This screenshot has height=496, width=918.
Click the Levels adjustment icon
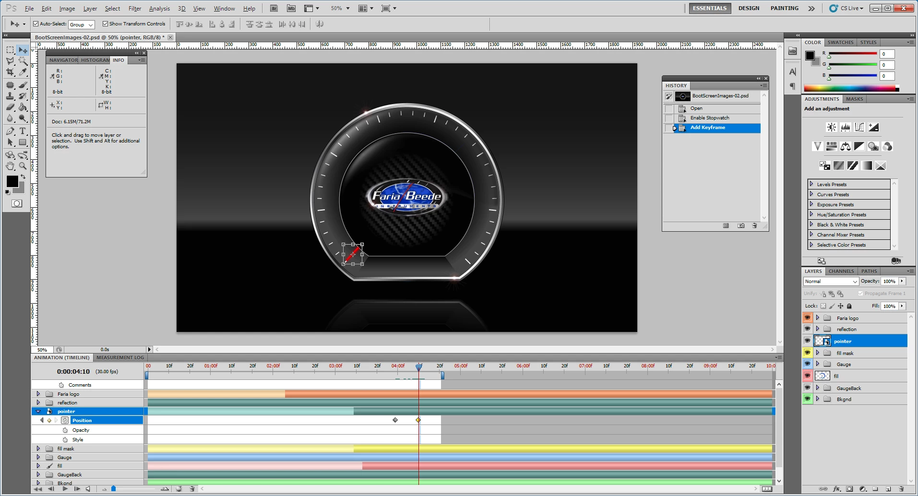click(x=846, y=127)
